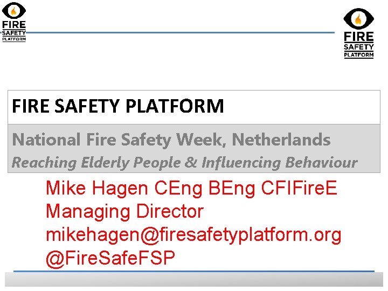This screenshot has height=291, width=388.
Task: Click the word SAFETY in the small top-left logo
Action: [14, 33]
